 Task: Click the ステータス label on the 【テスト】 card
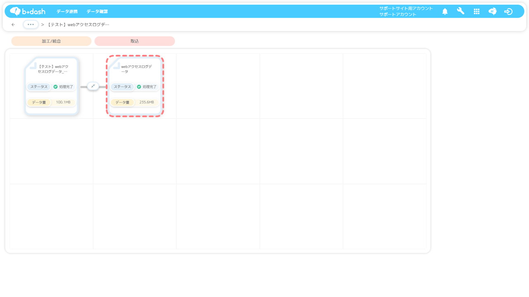(x=39, y=87)
